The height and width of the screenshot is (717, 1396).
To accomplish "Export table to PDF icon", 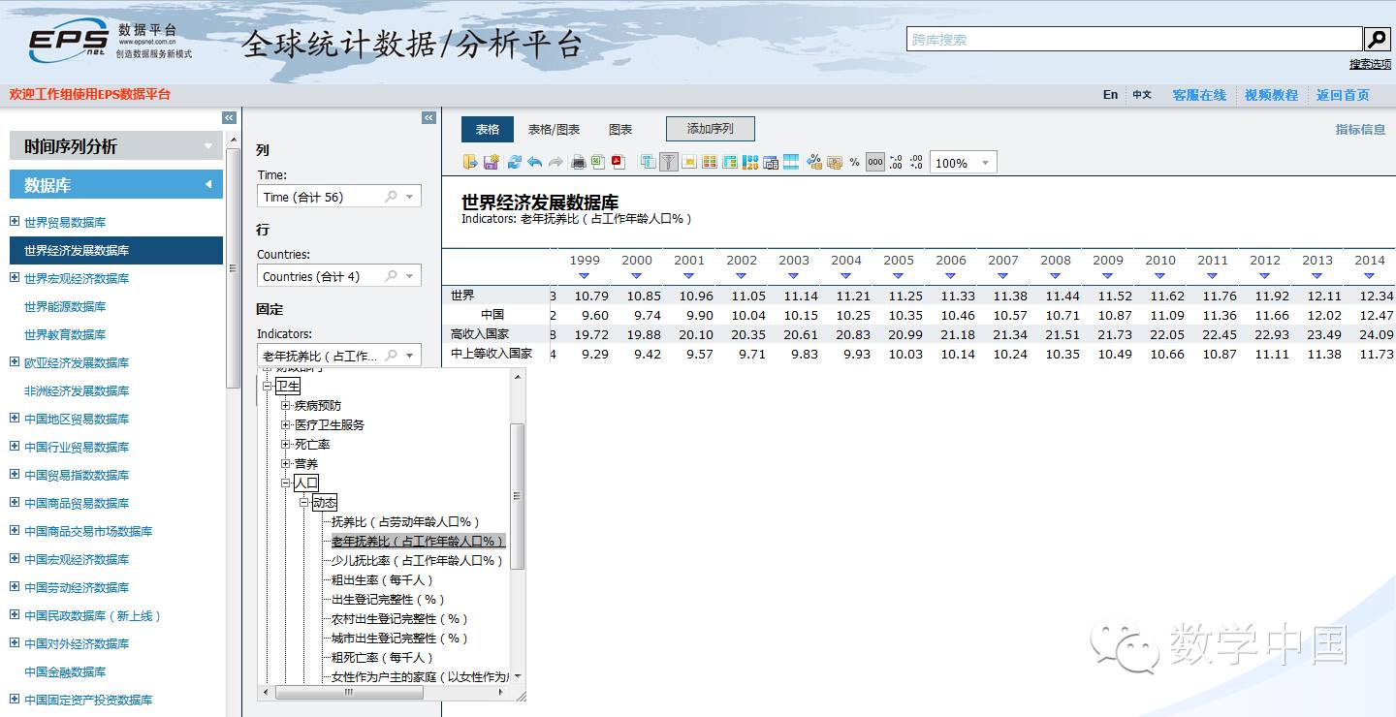I will [618, 162].
